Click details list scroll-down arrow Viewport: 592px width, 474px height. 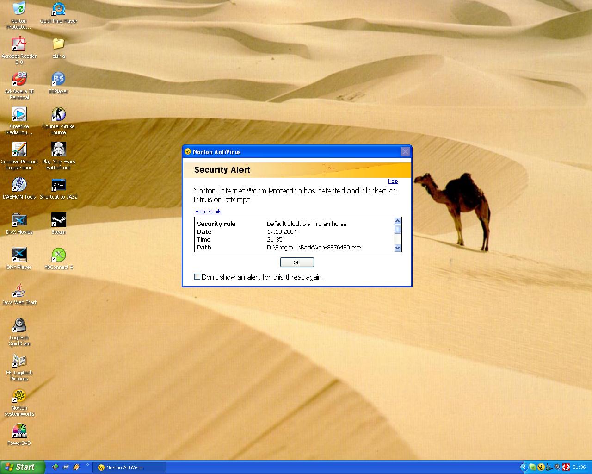397,248
